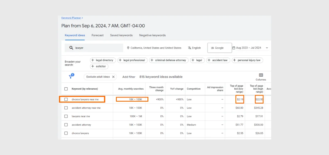
Task: Sort by 'Top of page bid (high range)' header
Action: [x=257, y=89]
